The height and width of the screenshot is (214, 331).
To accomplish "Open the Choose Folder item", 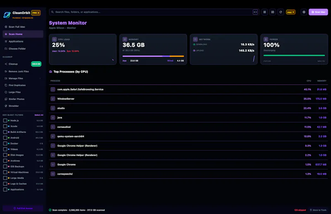I will pos(23,48).
